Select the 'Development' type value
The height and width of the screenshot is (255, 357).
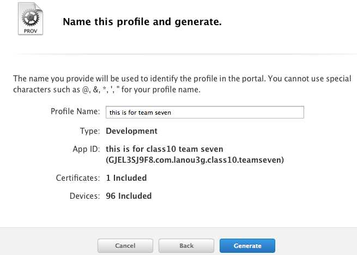click(131, 131)
